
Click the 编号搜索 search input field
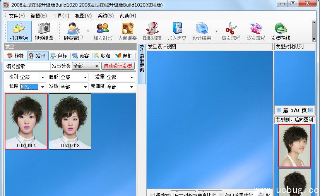tap(38, 66)
